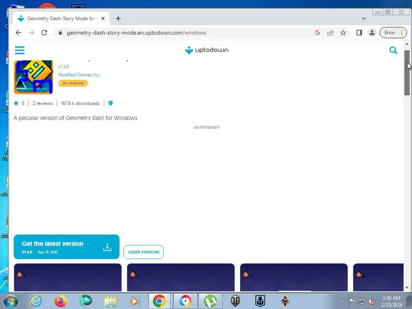Open the tab search dropdown chevron

point(364,19)
